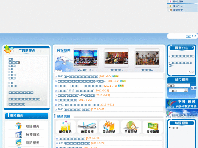Image resolution: width=198 pixels, height=148 pixels.
Task: Open news item dated 2011-6-28
Action: coord(76,91)
